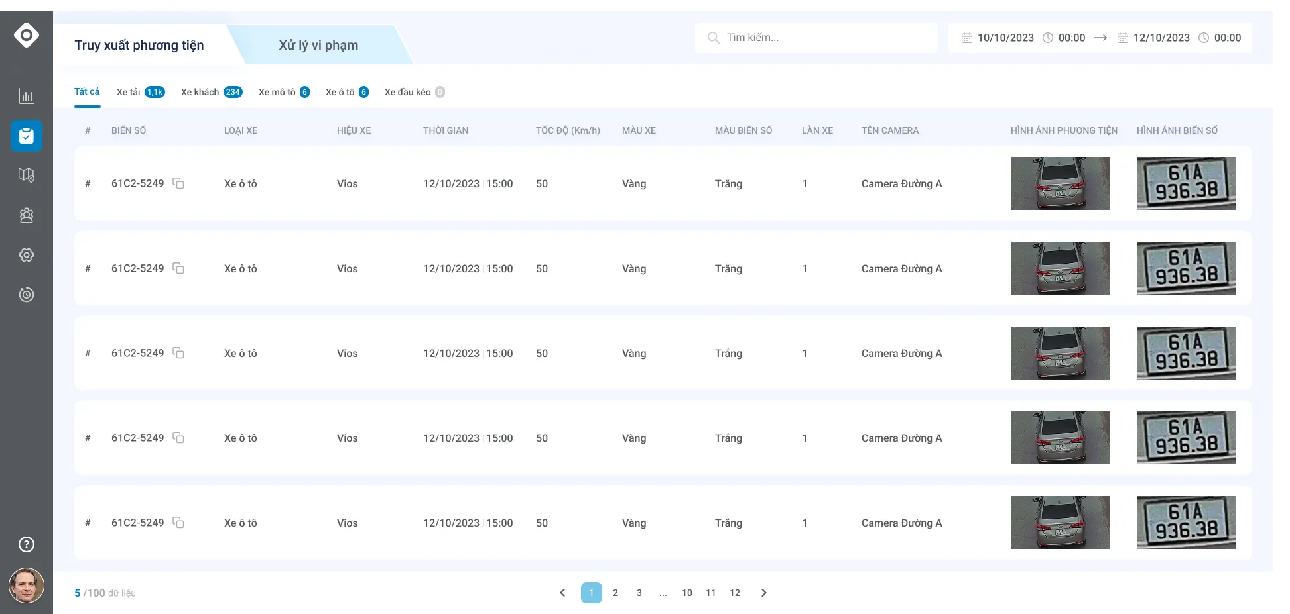The image size is (1290, 614).
Task: Filter by Xe khách vehicles
Action: 212,92
